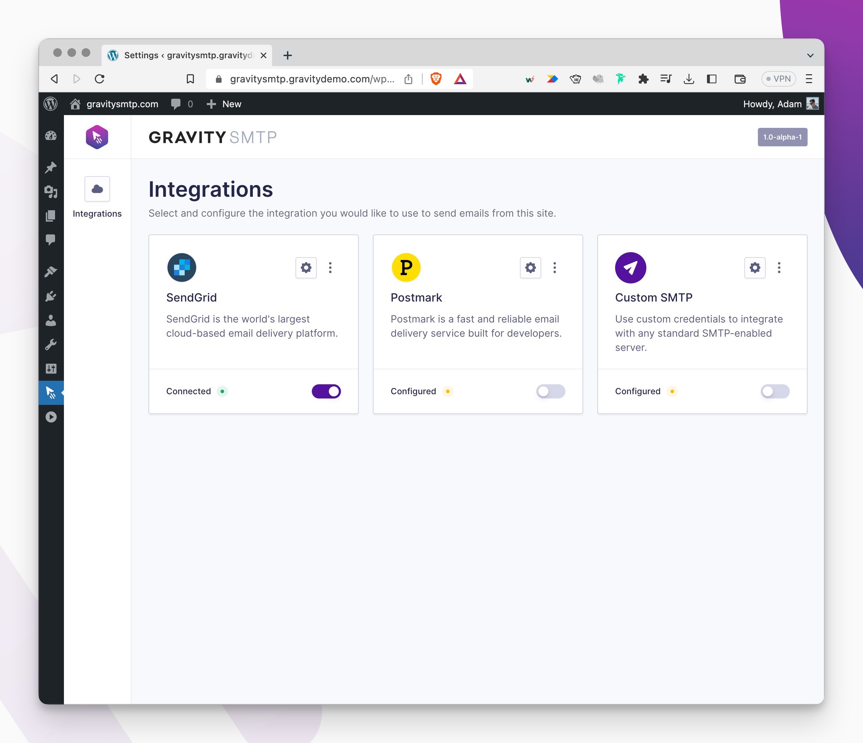Expand the tab list chevron
The height and width of the screenshot is (743, 863).
pyautogui.click(x=810, y=55)
